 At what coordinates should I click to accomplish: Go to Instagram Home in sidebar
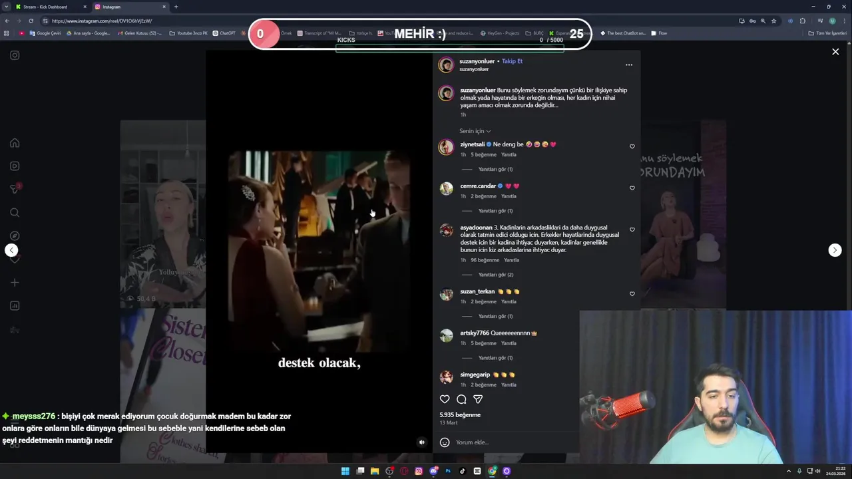(15, 142)
